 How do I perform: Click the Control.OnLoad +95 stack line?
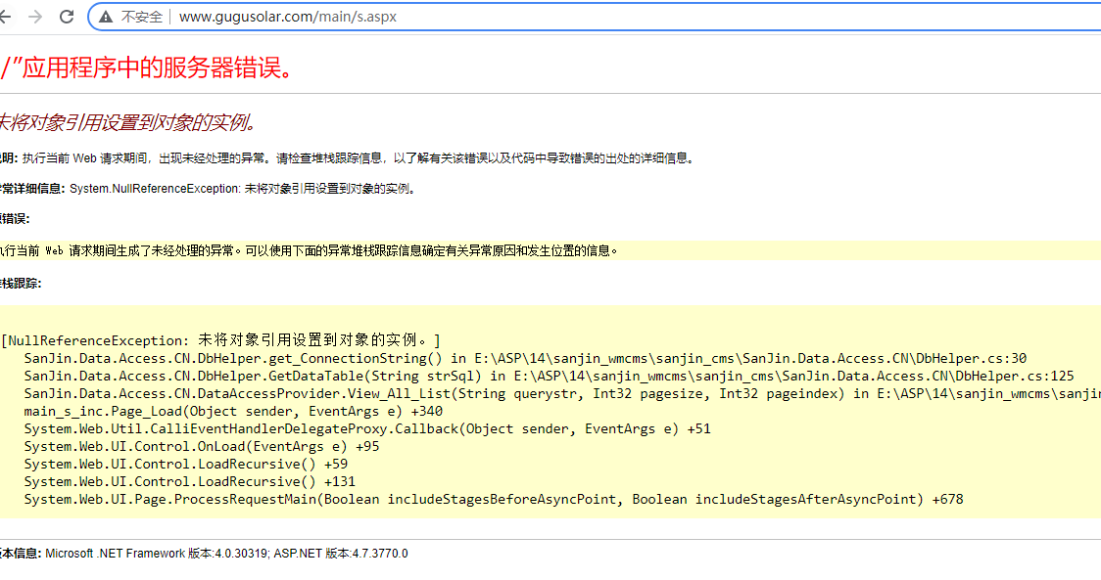coord(202,446)
